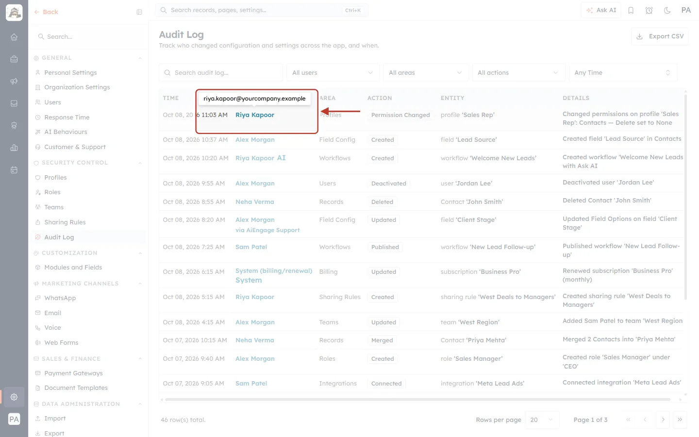Focus the Search audit log field
This screenshot has height=437, width=699.
221,73
